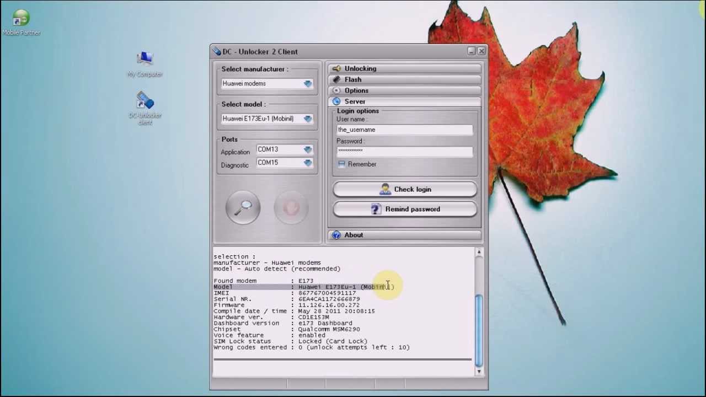Screen dimensions: 706x397
Task: Click the Remember label text
Action: (x=362, y=164)
